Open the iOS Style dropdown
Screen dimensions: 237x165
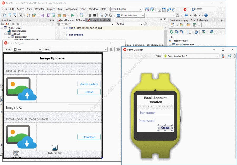click(40, 50)
